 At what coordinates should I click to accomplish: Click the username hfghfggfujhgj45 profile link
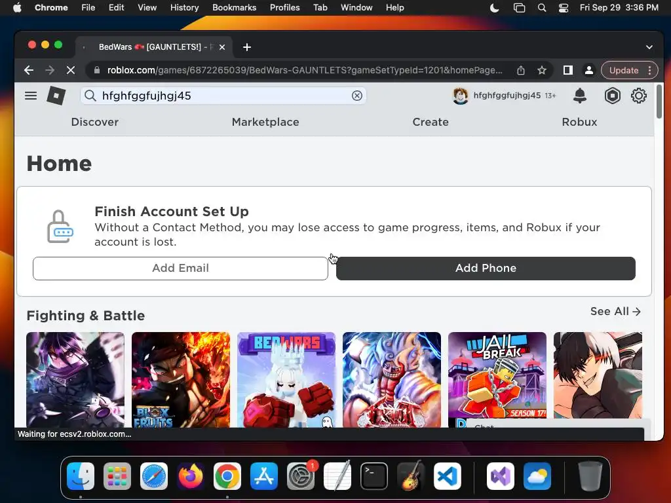tap(507, 96)
